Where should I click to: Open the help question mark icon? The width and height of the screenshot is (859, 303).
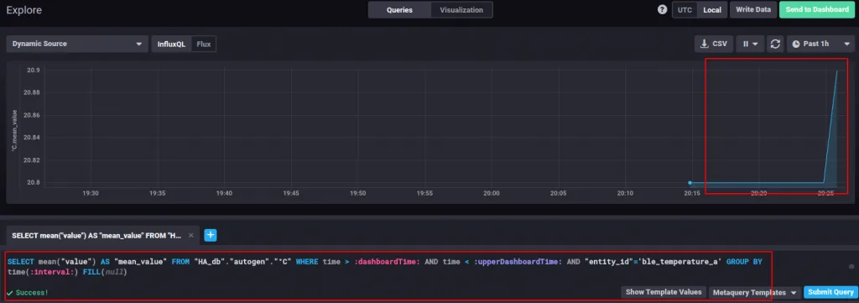click(x=663, y=10)
